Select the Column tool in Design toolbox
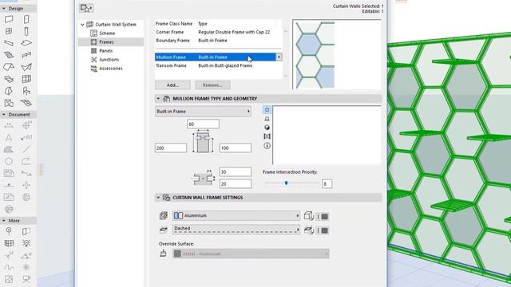 pos(26,31)
